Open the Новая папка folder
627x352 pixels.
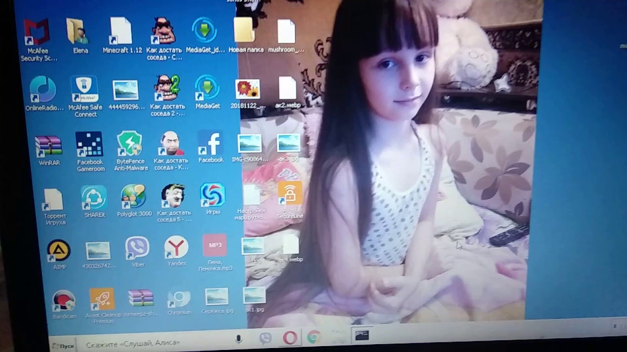coord(245,30)
